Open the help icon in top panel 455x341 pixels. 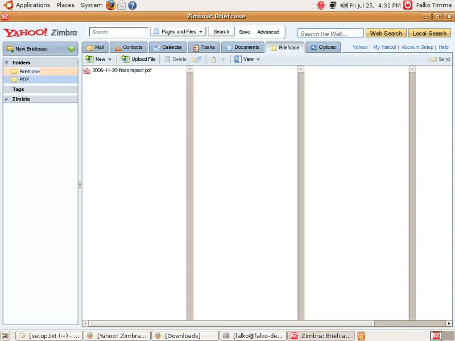tap(133, 5)
